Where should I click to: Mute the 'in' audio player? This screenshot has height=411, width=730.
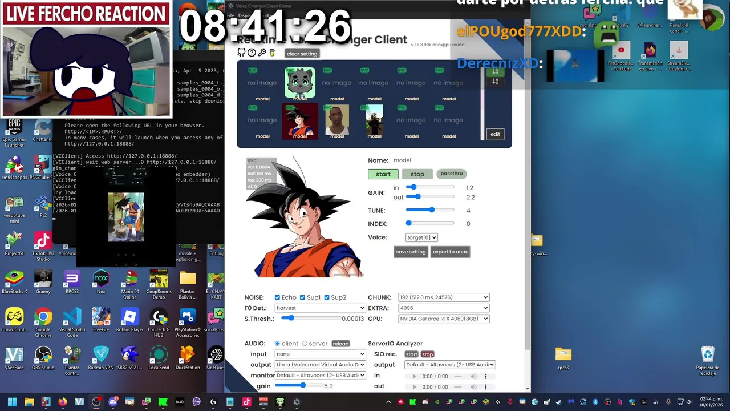(473, 376)
